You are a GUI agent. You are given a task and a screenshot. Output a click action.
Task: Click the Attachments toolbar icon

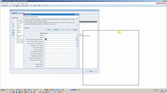click(41, 6)
